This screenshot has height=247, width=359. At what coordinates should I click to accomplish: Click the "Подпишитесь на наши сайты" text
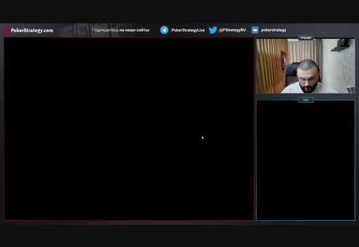tap(121, 30)
